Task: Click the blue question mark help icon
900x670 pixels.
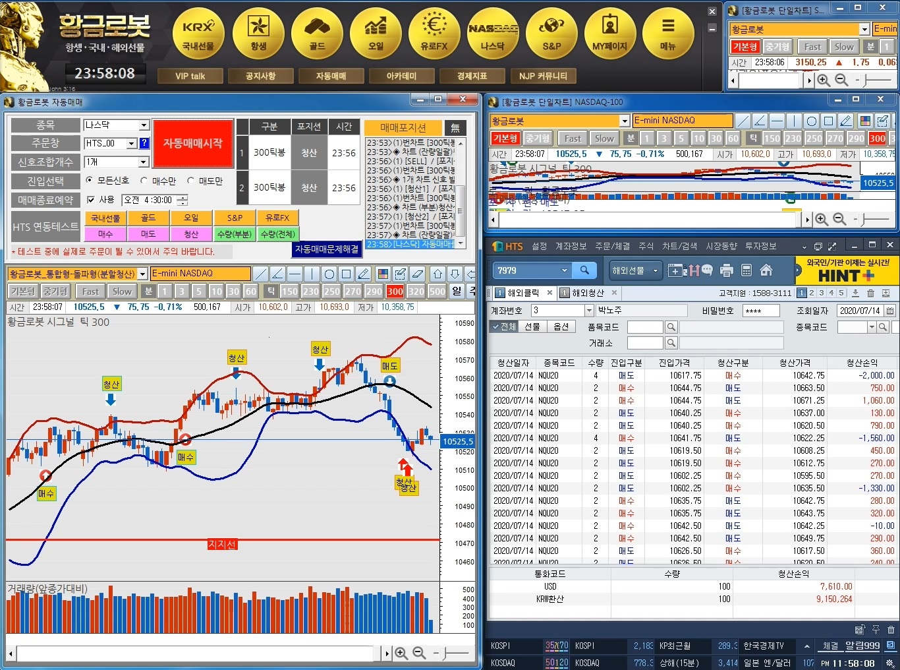Action: click(x=144, y=143)
